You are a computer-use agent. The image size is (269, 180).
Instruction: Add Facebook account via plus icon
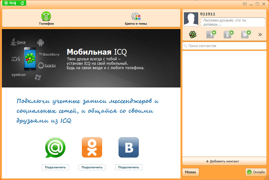pos(211,34)
